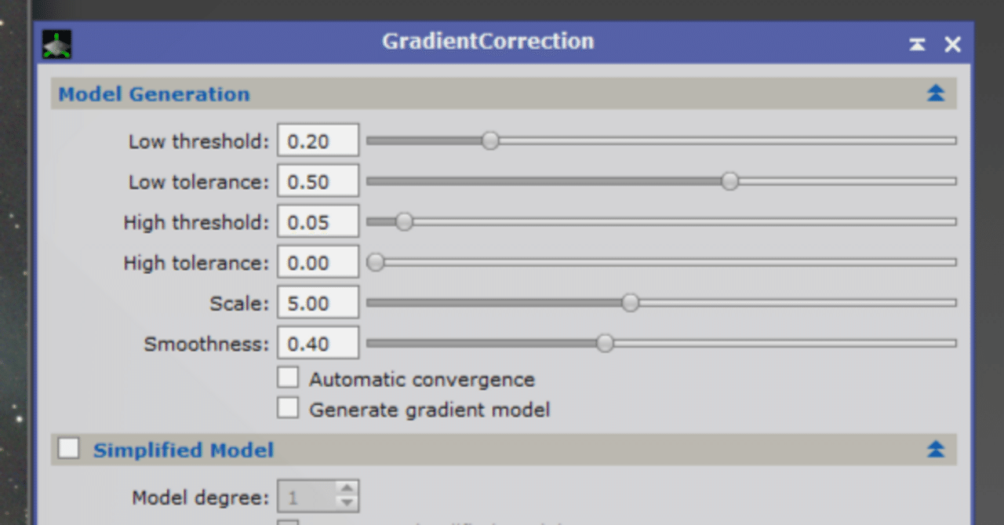
Task: Click the Smoothness value input box
Action: [318, 344]
